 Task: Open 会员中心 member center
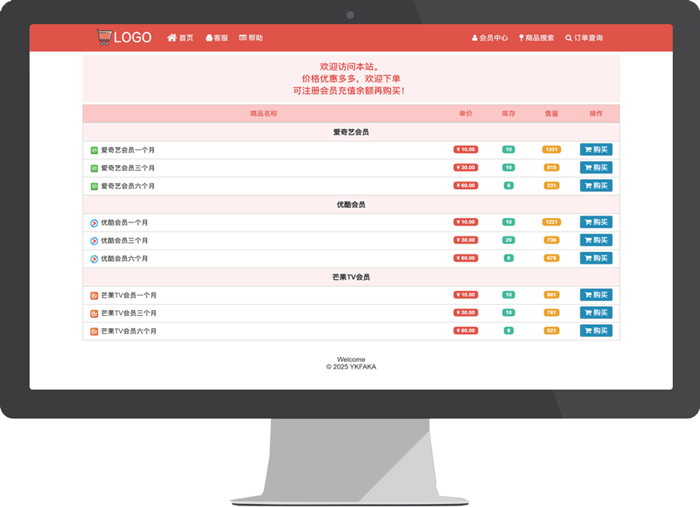tap(490, 38)
